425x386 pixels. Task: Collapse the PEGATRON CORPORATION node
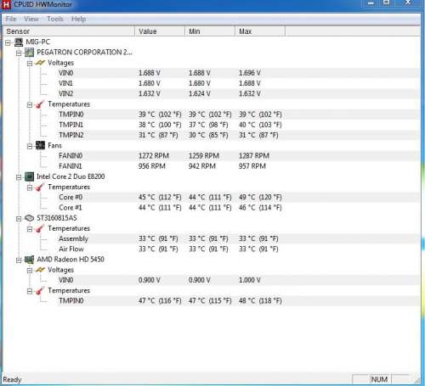19,53
